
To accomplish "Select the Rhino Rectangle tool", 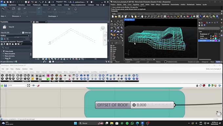I will (121, 25).
